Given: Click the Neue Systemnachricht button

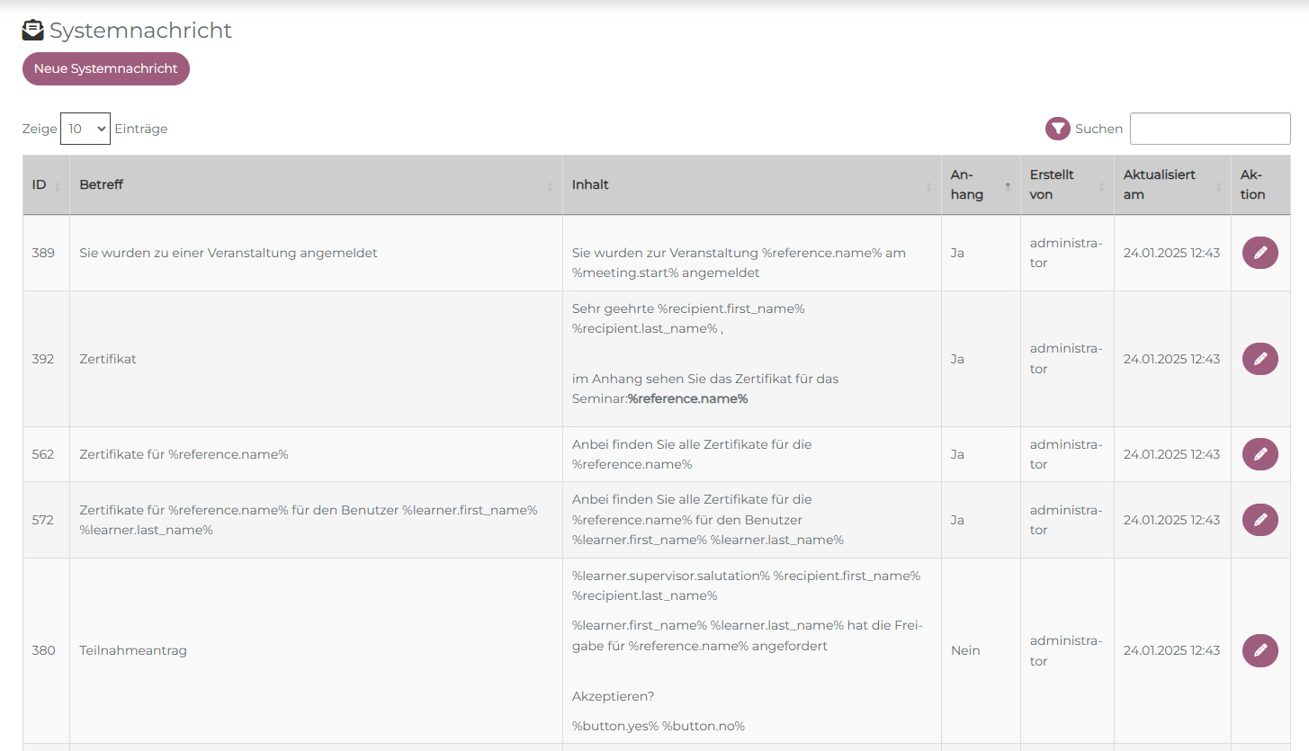Looking at the screenshot, I should coord(106,69).
